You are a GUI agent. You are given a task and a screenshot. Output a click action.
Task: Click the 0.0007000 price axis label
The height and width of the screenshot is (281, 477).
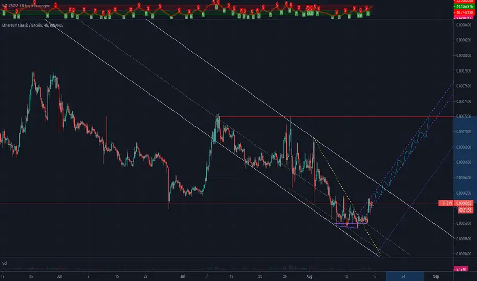pos(464,132)
